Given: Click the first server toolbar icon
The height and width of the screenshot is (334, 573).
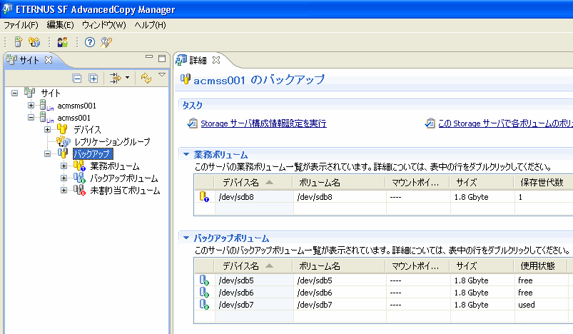Looking at the screenshot, I should [x=19, y=42].
